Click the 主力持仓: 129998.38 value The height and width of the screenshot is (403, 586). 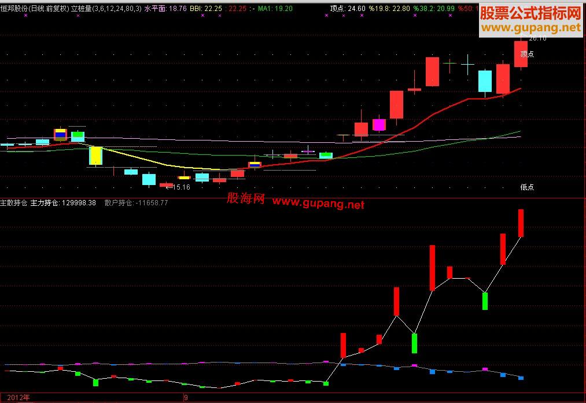point(63,203)
